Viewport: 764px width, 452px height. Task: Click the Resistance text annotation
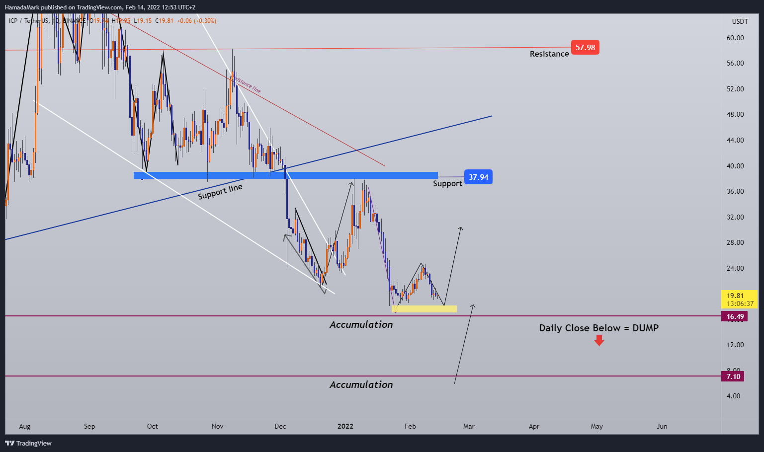coord(549,54)
